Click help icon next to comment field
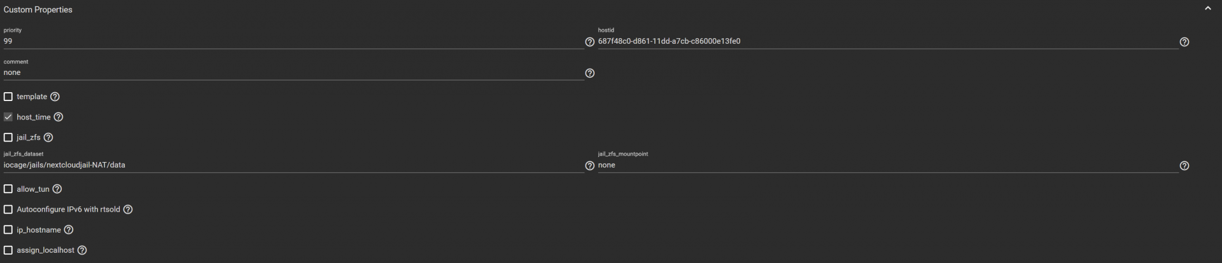Screen dimensions: 1222x263 (x=589, y=73)
